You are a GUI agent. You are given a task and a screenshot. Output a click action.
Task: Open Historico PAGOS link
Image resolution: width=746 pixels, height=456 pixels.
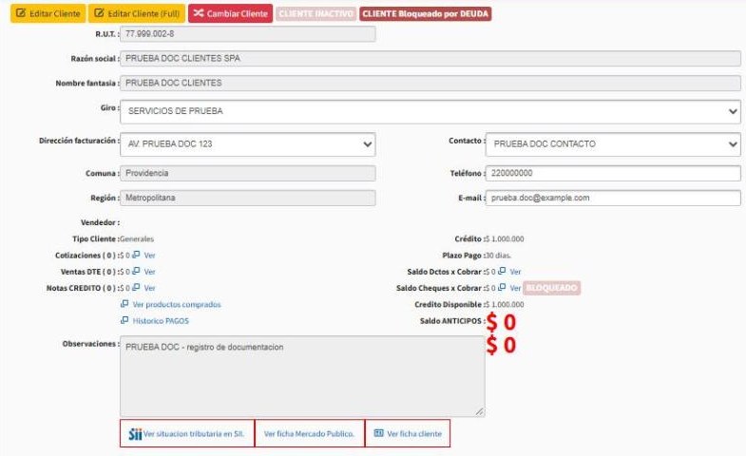[x=161, y=321]
